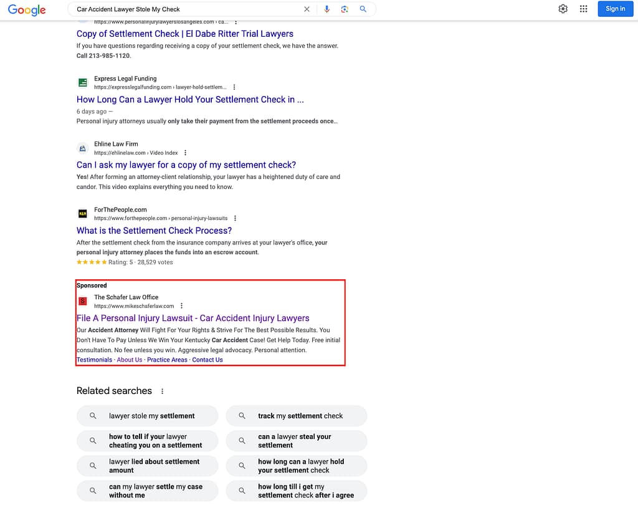Search 'how long can a lawyer hold'
Viewport: 638px width, 528px height.
[296, 466]
